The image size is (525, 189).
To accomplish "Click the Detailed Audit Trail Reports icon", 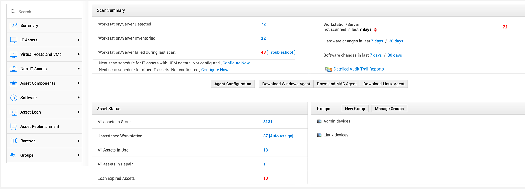I will (328, 69).
